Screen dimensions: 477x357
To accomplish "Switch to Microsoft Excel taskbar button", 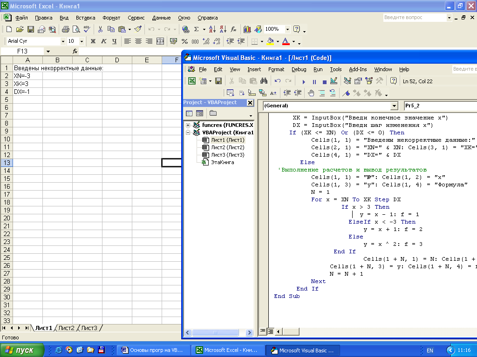I will pyautogui.click(x=228, y=350).
